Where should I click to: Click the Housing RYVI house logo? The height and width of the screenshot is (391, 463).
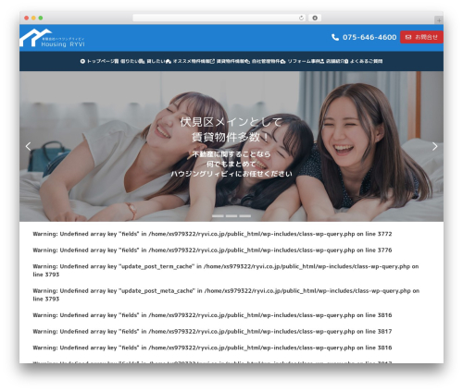pyautogui.click(x=52, y=38)
